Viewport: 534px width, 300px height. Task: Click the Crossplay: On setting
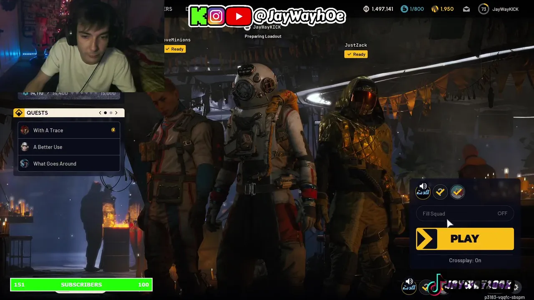[x=465, y=260]
